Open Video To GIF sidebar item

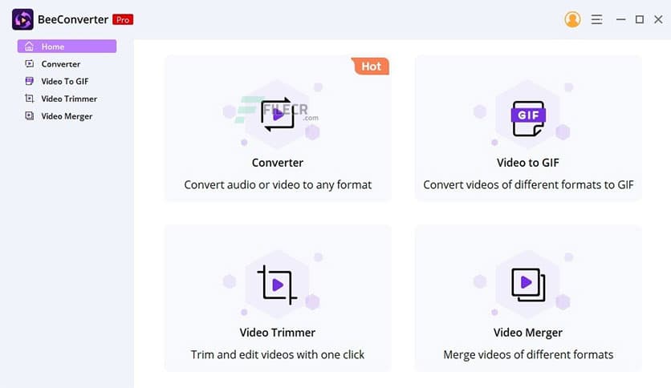[x=67, y=81]
